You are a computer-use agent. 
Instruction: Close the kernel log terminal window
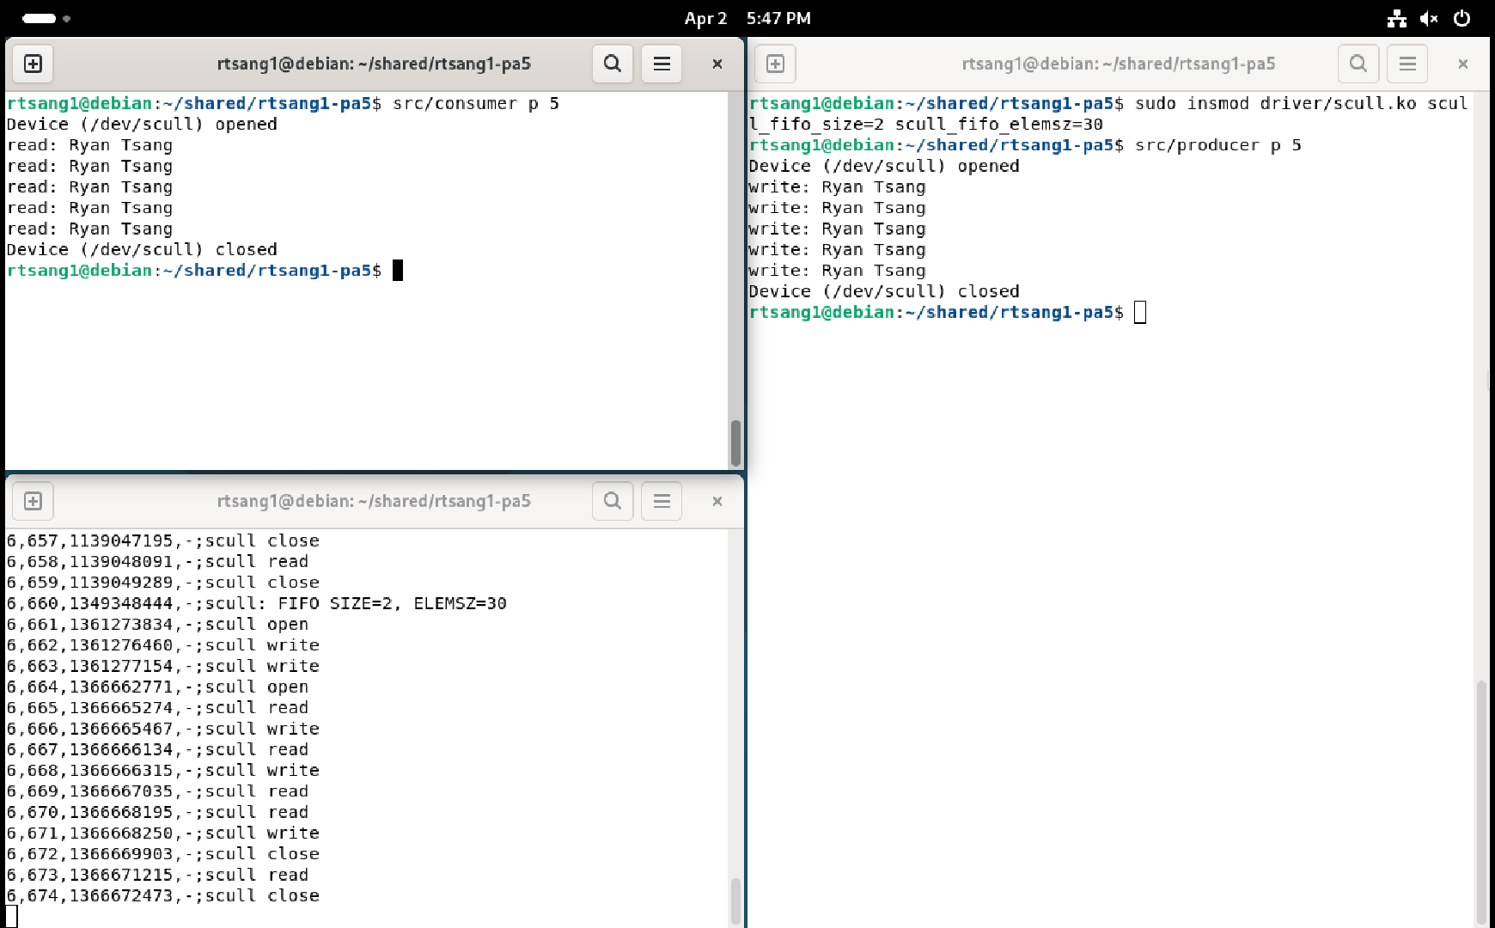[717, 501]
